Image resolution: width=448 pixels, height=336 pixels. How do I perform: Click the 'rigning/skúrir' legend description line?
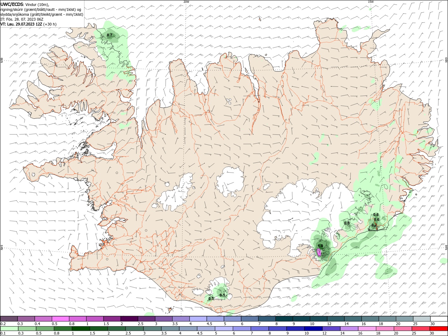click(41, 9)
